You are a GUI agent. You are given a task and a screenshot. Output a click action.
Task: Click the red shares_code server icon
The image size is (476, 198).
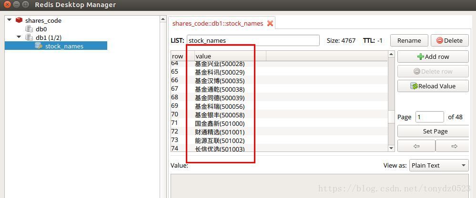coord(19,20)
